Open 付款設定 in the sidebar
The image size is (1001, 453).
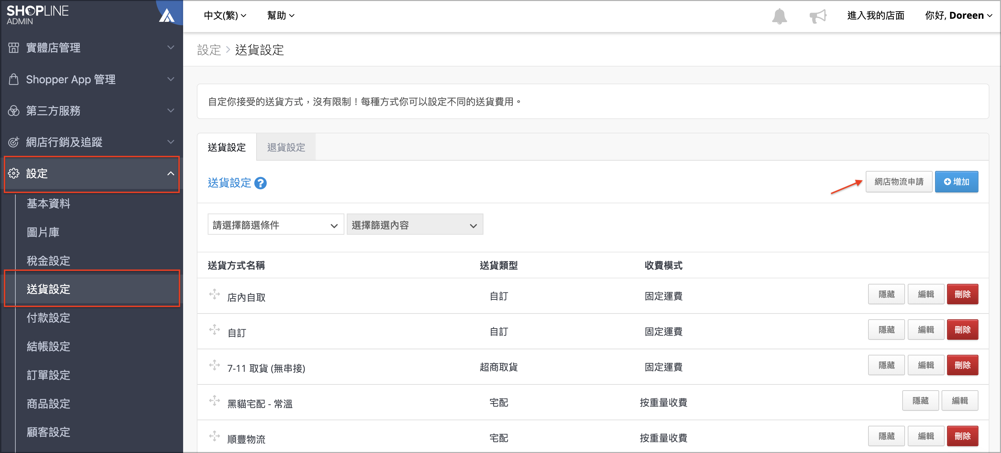[48, 318]
